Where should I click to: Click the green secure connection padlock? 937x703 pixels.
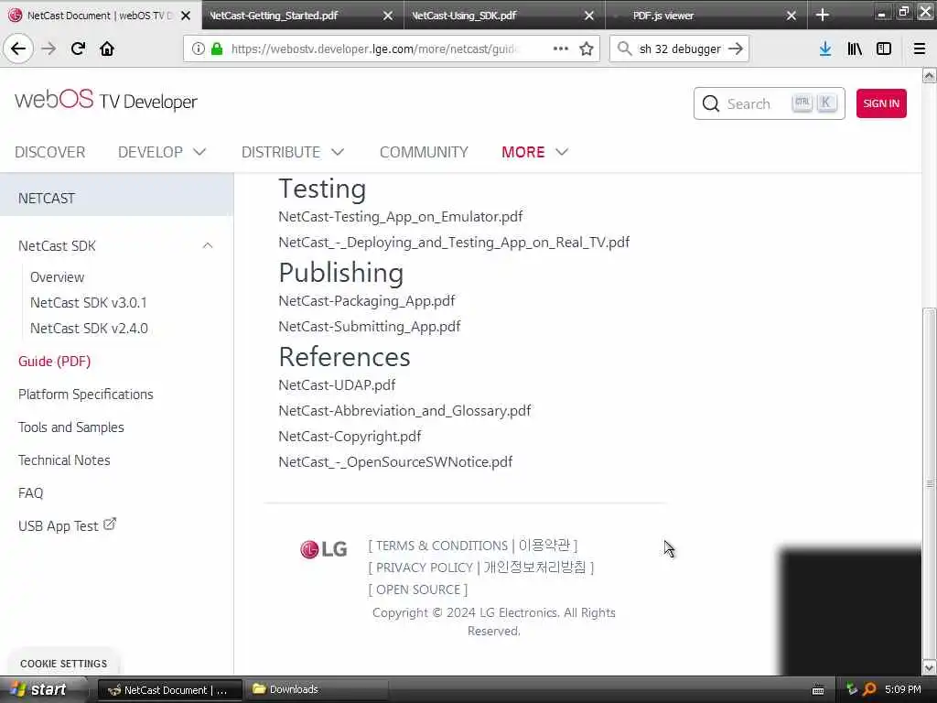coord(216,49)
